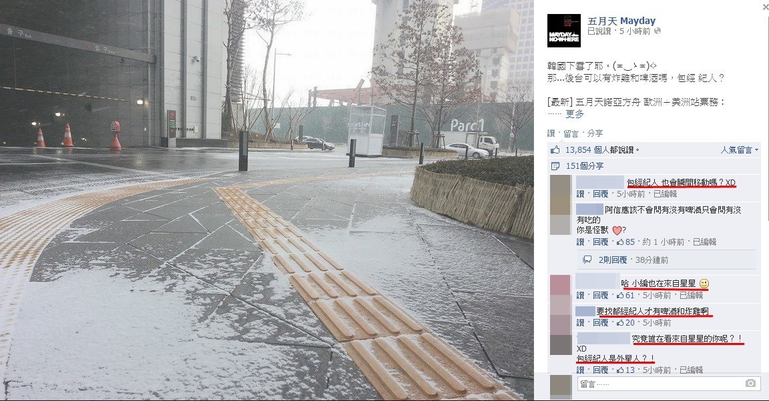The image size is (769, 401).
Task: Click the share icon beside 151個分享
Action: pos(555,166)
